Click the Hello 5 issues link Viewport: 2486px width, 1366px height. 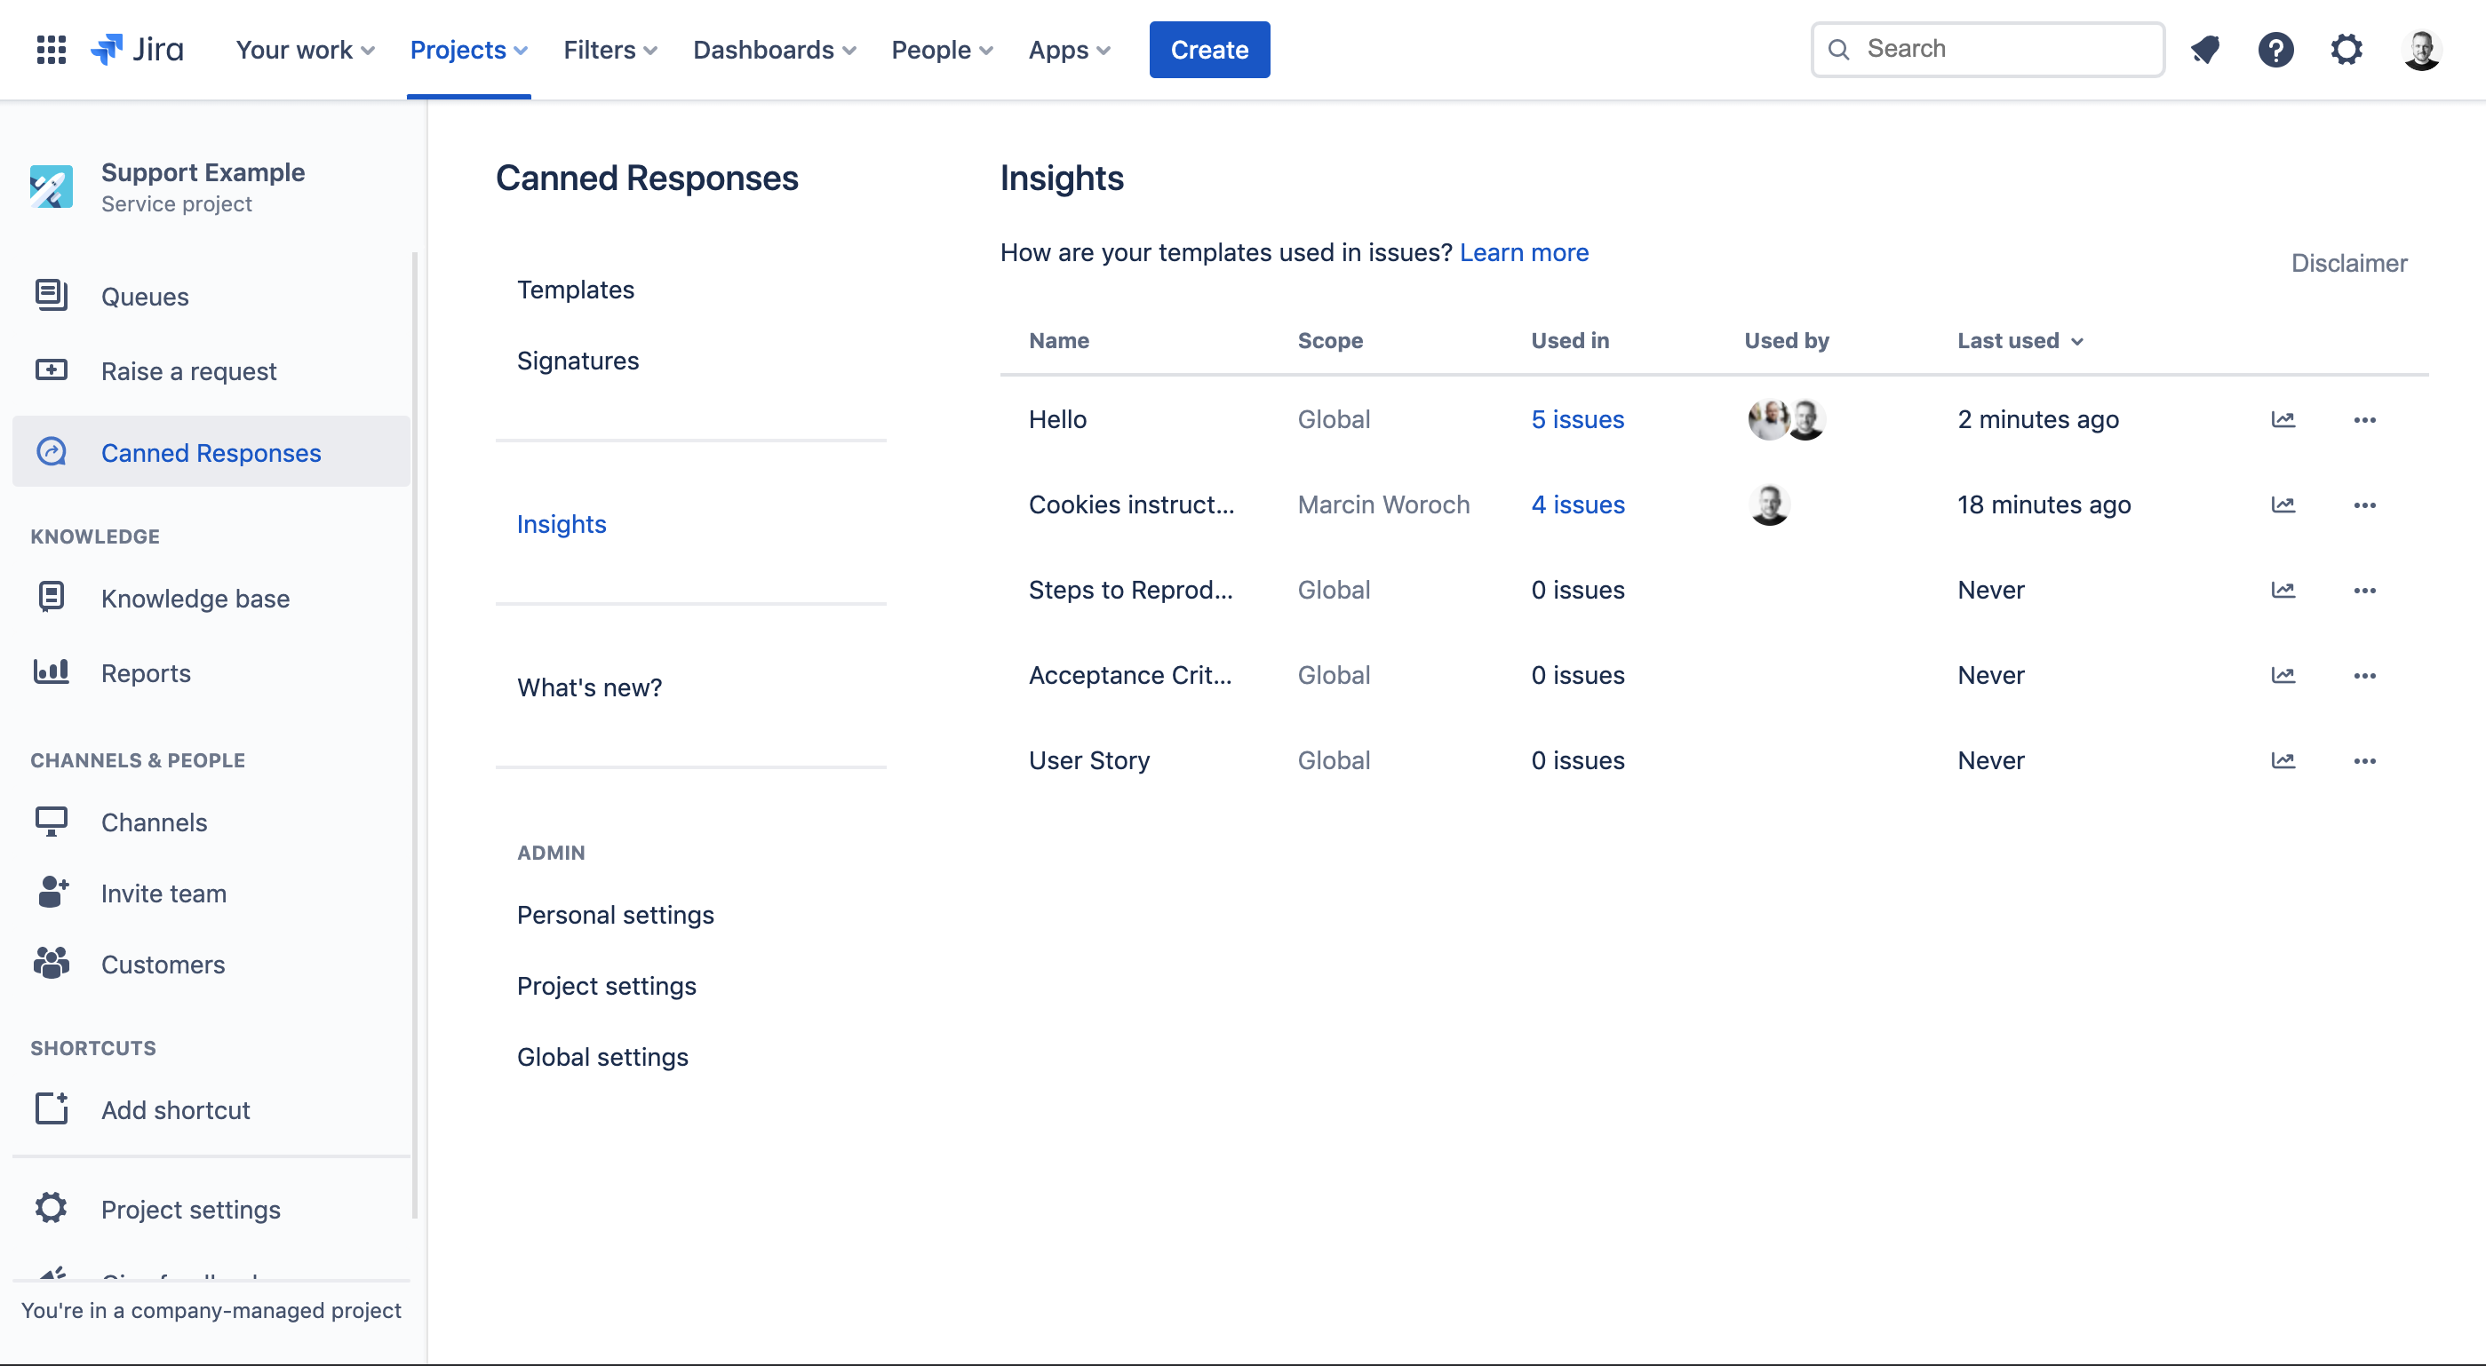(x=1576, y=417)
